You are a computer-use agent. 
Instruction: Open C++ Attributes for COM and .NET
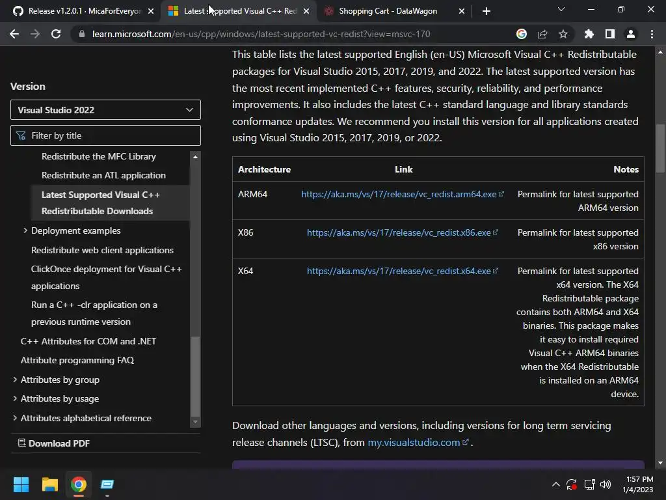click(88, 341)
